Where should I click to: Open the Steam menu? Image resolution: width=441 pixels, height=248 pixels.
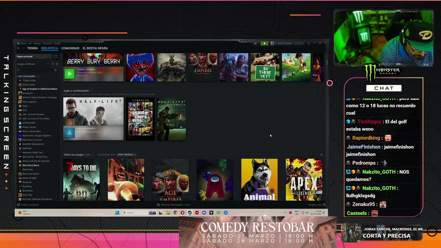(23, 43)
